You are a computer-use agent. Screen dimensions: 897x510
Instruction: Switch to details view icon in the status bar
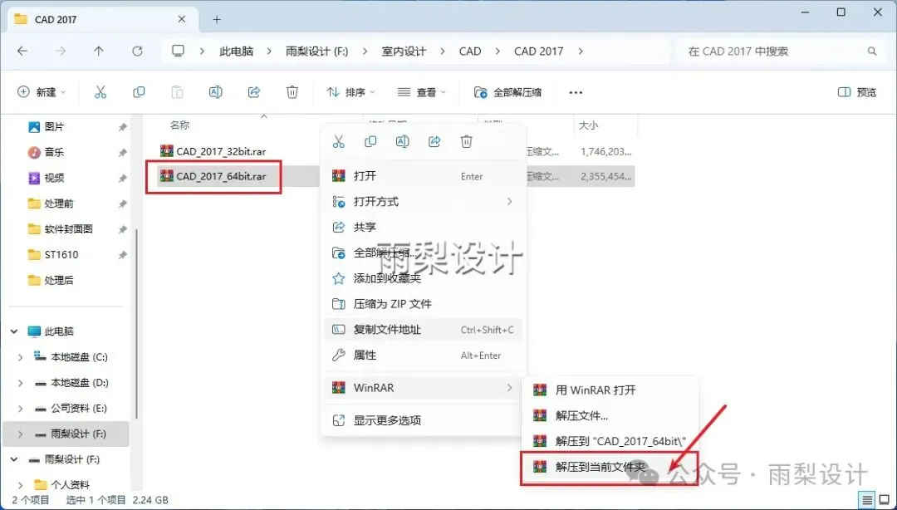[867, 499]
